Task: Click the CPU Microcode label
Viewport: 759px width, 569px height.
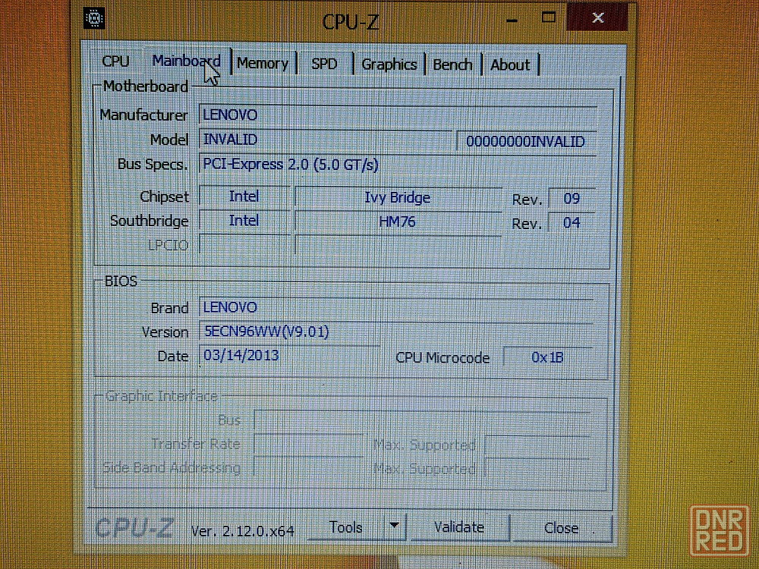Action: pos(442,358)
